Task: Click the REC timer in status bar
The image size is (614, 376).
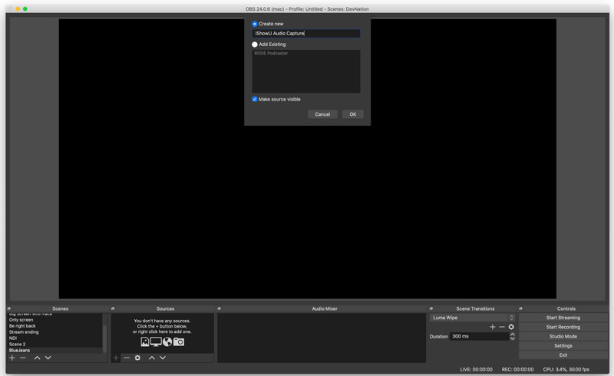Action: coord(517,369)
